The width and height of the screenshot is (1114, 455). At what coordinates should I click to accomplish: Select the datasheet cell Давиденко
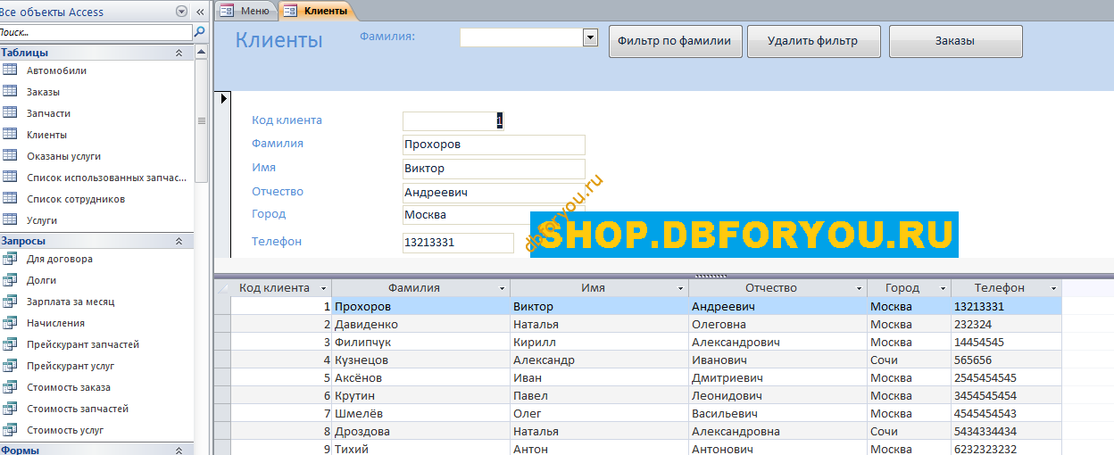pos(420,324)
